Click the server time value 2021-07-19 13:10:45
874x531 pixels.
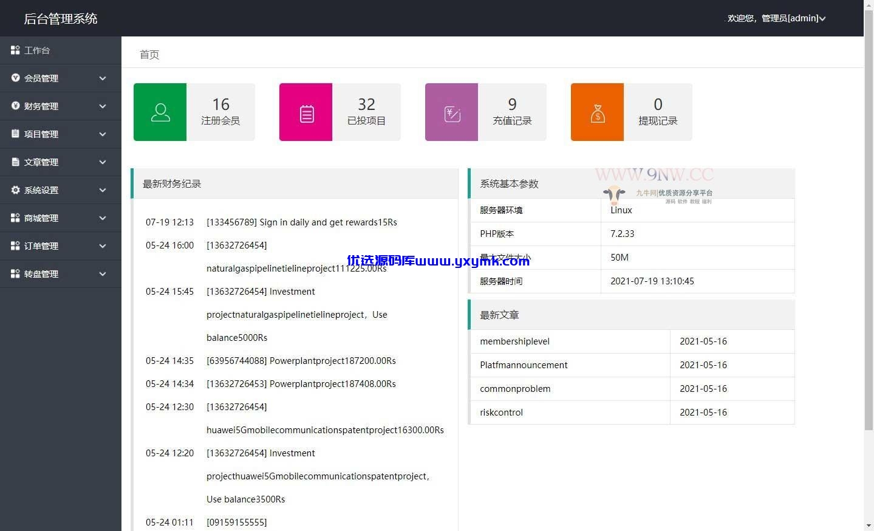pyautogui.click(x=652, y=281)
